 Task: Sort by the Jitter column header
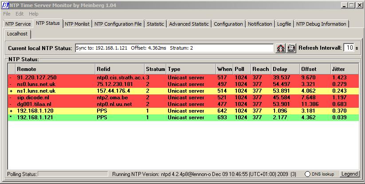click(x=345, y=69)
